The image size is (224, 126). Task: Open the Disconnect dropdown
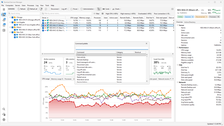tap(55, 9)
